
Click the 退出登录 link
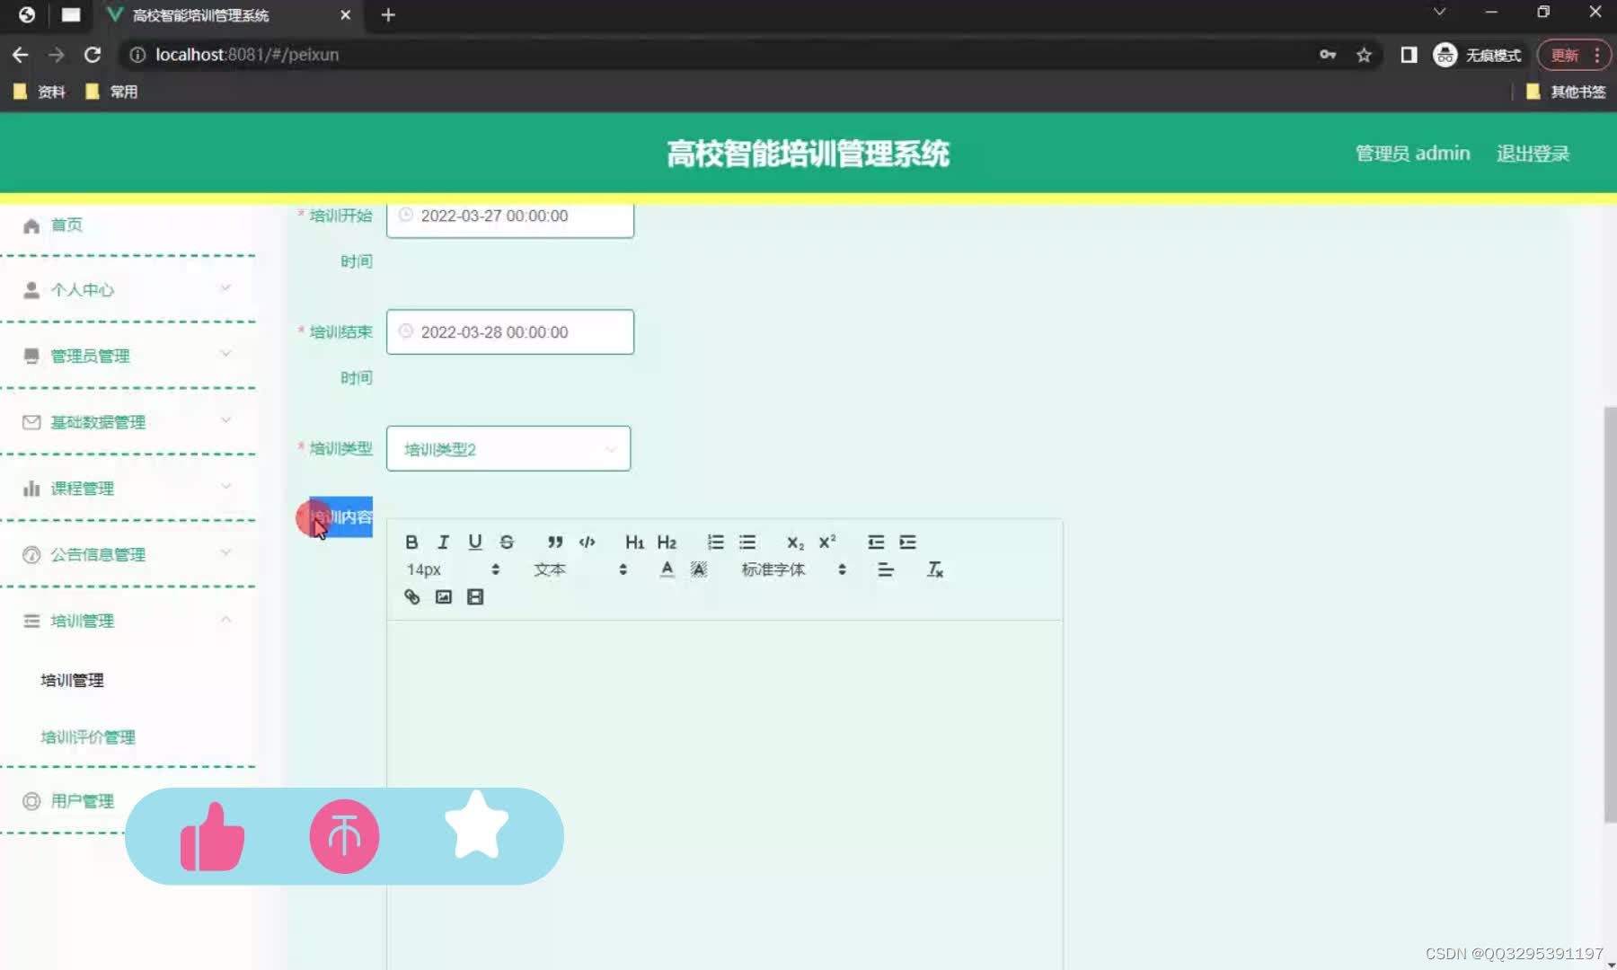tap(1533, 154)
